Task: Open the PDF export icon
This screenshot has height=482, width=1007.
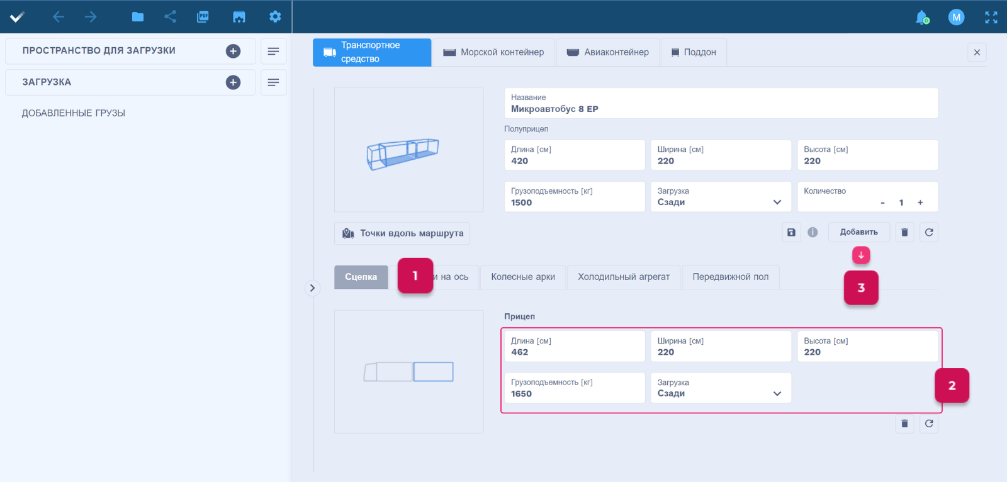Action: (203, 17)
